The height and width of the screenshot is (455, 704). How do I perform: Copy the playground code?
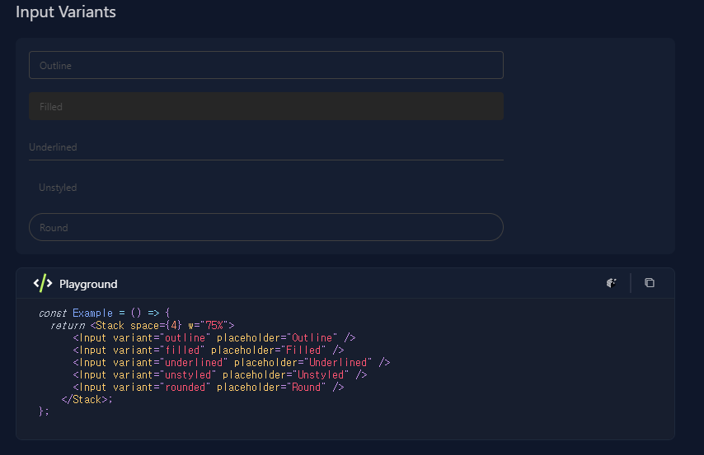650,283
